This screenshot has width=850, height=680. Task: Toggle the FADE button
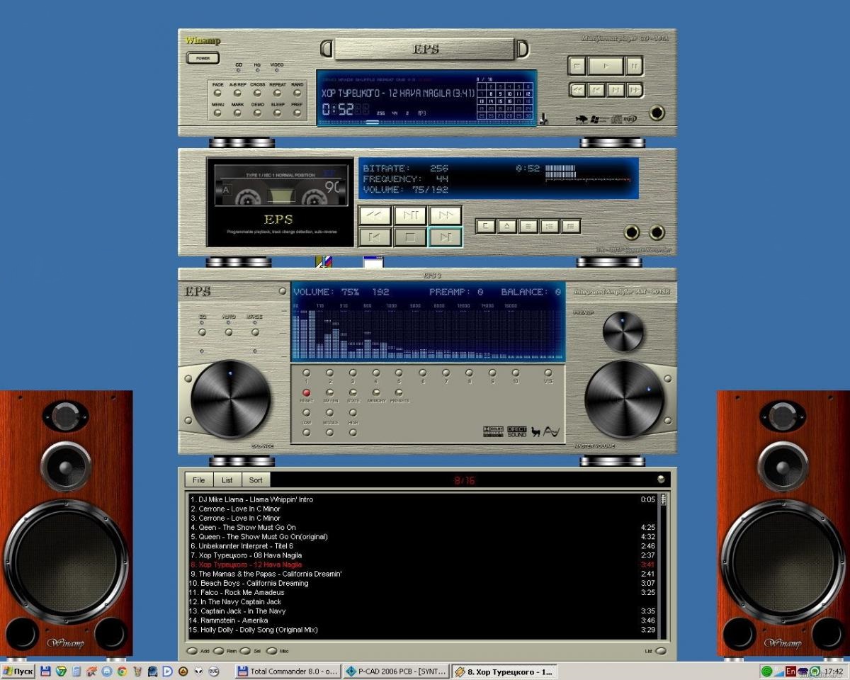[x=218, y=93]
